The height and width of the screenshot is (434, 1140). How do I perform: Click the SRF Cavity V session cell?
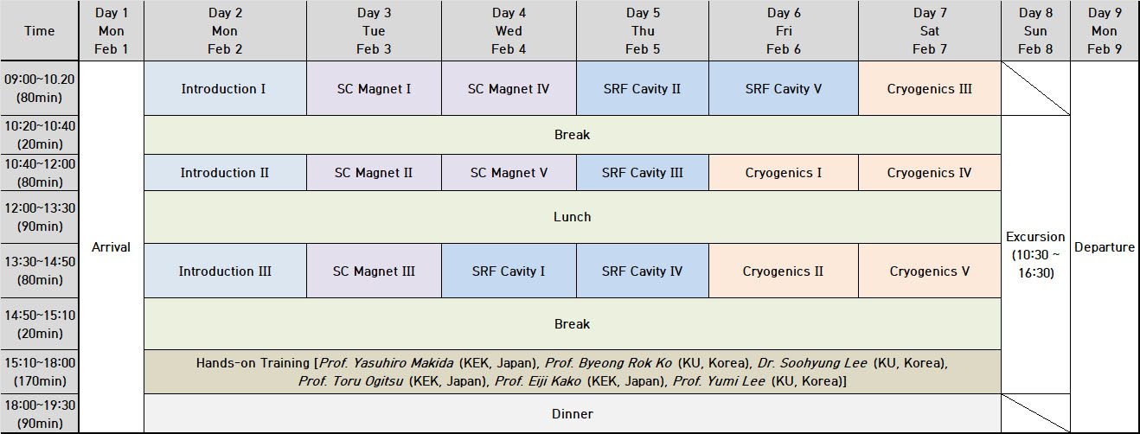pos(783,89)
